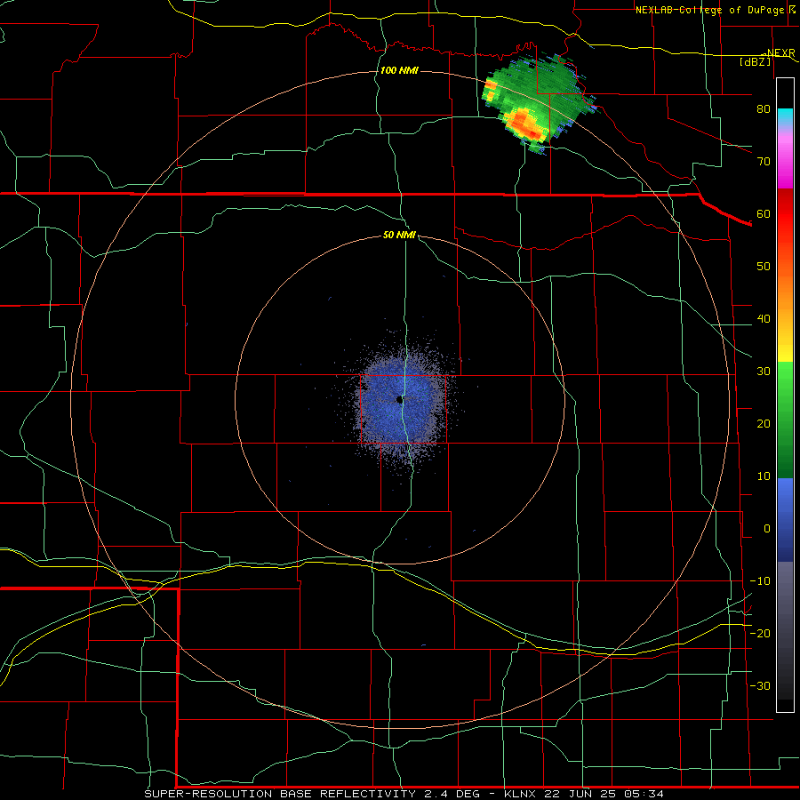Click the black radar site dot at center
Viewport: 800px width, 800px height.
coord(399,400)
